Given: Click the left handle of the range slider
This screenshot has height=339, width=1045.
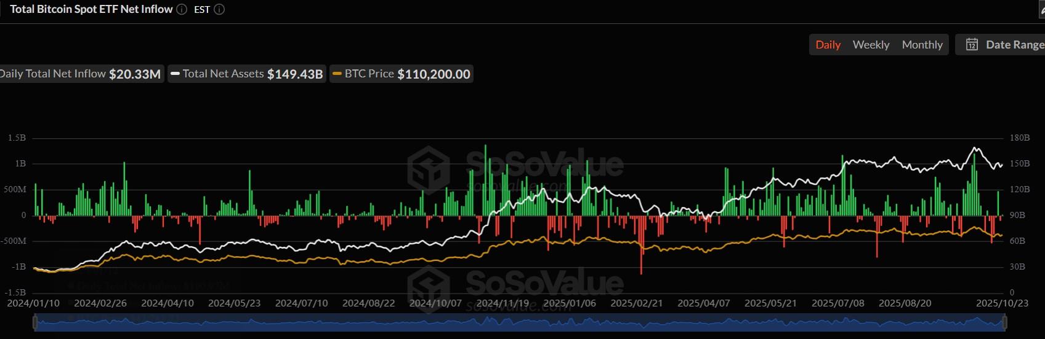Looking at the screenshot, I should pyautogui.click(x=35, y=322).
